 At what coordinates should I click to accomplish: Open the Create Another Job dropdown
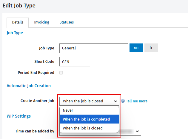pyautogui.click(x=89, y=101)
